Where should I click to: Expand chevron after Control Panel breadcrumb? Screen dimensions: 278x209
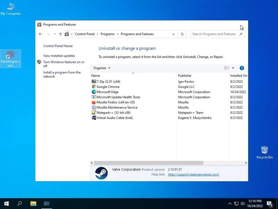point(97,34)
